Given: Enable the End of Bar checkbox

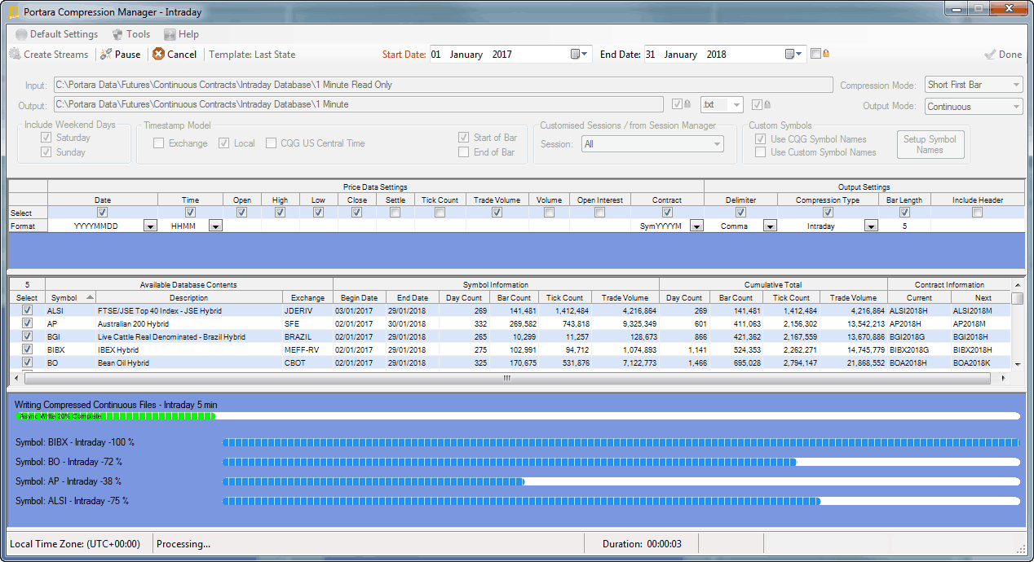Looking at the screenshot, I should pos(463,152).
